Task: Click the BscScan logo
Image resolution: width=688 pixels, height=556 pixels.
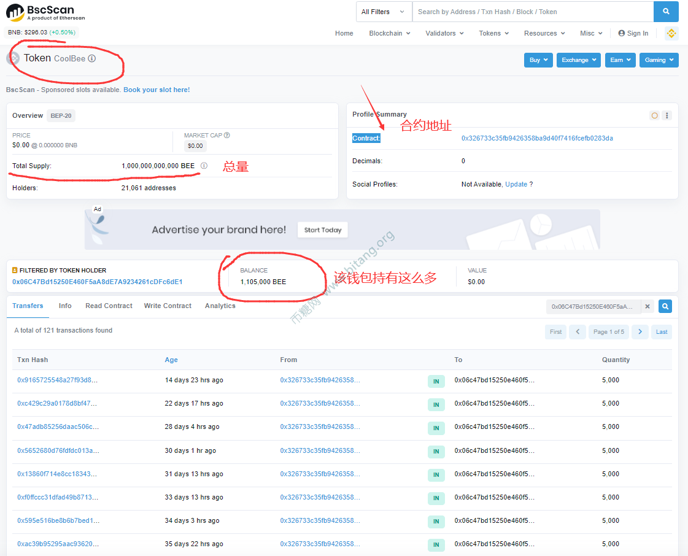Action: tap(45, 13)
